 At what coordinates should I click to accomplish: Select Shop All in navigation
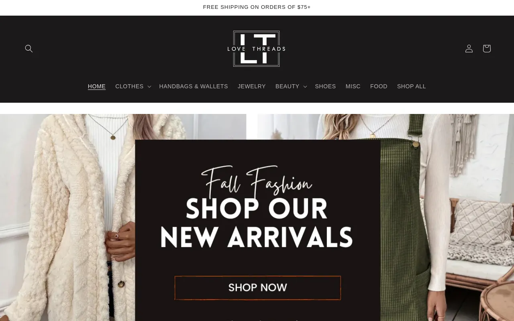point(412,86)
